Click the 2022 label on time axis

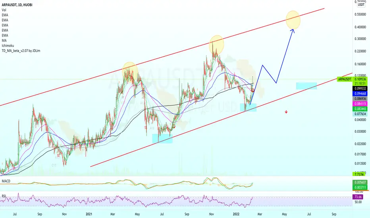tap(236, 214)
